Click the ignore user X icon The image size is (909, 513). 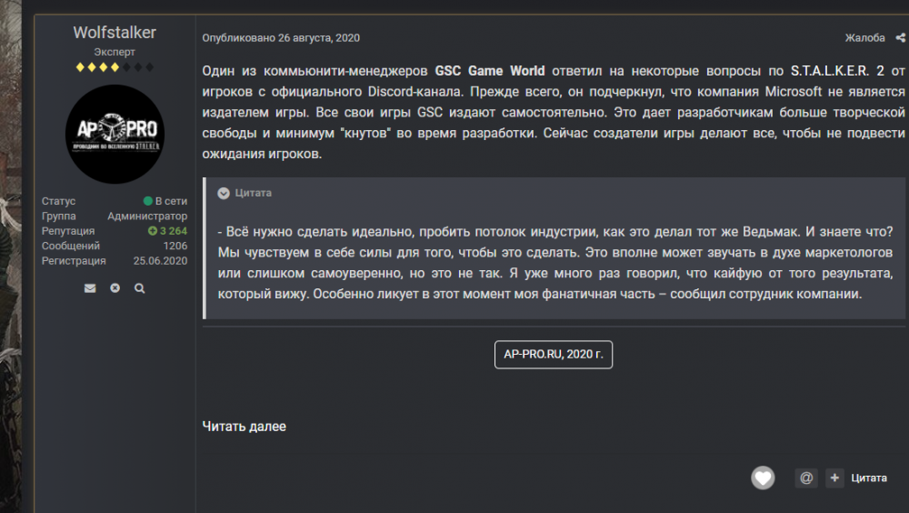pos(115,288)
